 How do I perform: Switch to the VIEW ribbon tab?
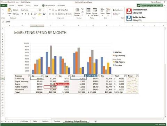tap(36, 6)
